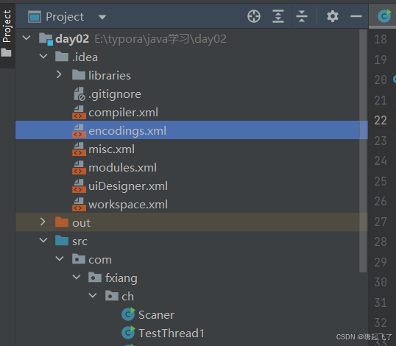This screenshot has width=396, height=346.
Task: Click the Select Opened File locate icon
Action: pos(254,17)
